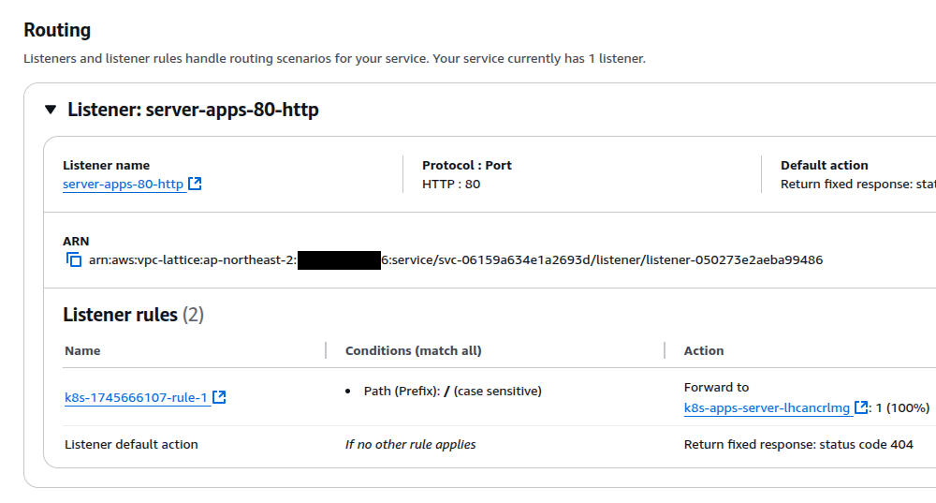Open the k8s-1745666107-rule-1 rule link
The height and width of the screenshot is (503, 936).
pyautogui.click(x=136, y=398)
